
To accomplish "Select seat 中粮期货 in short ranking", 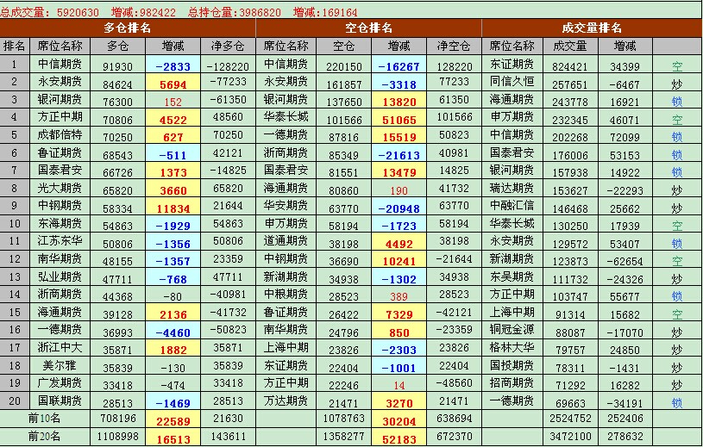I will [x=286, y=295].
